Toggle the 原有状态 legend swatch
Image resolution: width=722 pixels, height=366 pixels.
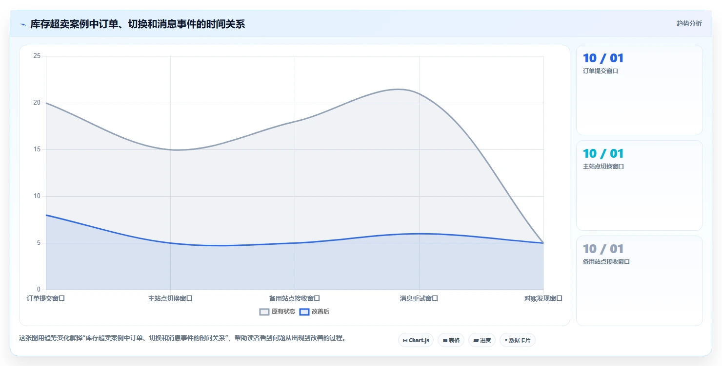(x=264, y=311)
